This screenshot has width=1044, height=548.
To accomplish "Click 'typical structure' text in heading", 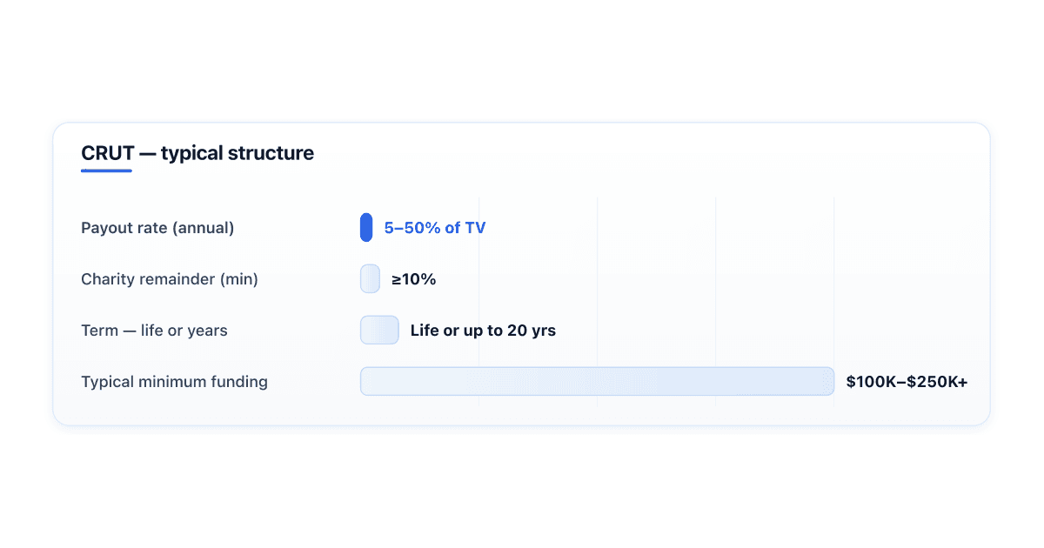I will coord(238,153).
